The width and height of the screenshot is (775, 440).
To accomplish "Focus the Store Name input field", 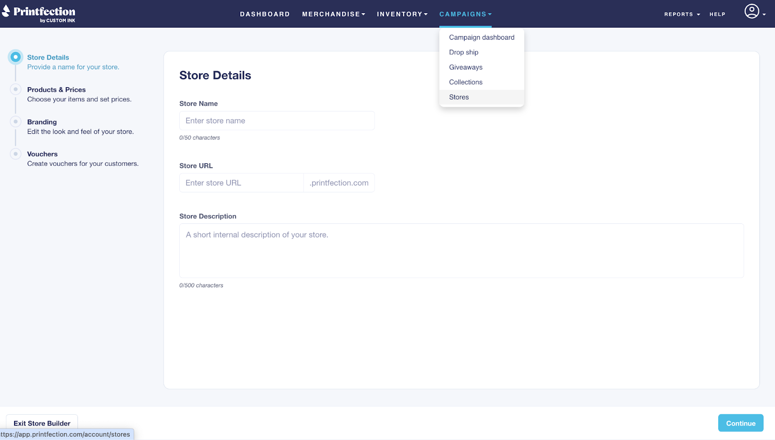I will click(277, 121).
